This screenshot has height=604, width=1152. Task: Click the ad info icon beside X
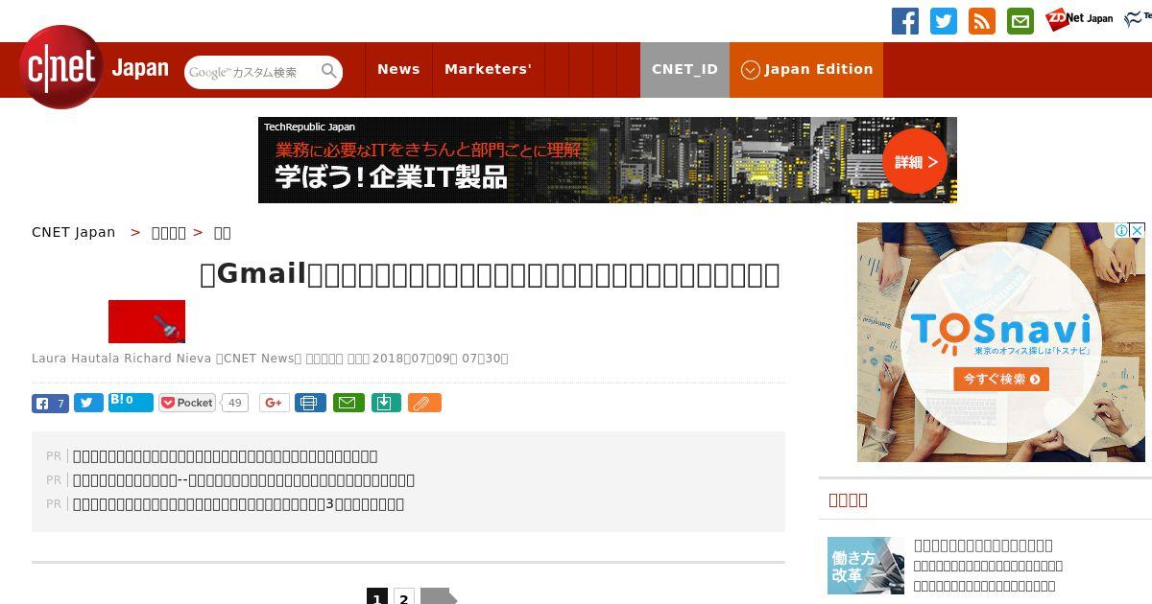pyautogui.click(x=1121, y=230)
